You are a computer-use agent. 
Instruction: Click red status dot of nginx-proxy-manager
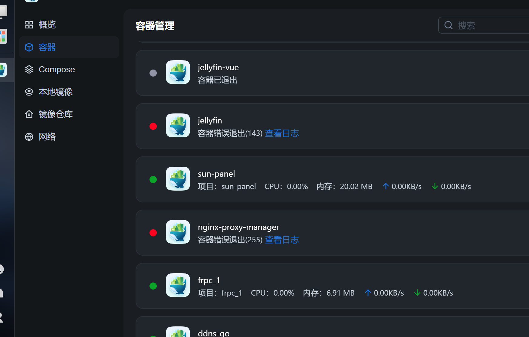pos(153,233)
